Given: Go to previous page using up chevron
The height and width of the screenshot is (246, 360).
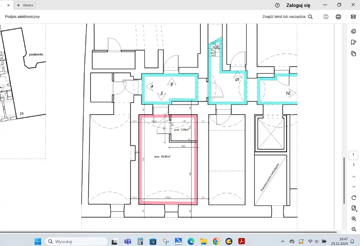Looking at the screenshot, I should pyautogui.click(x=354, y=176).
